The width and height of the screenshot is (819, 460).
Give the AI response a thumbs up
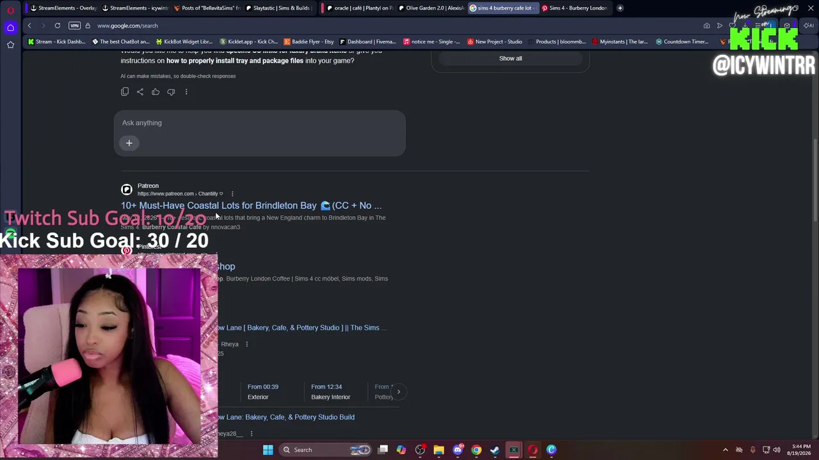tap(155, 92)
